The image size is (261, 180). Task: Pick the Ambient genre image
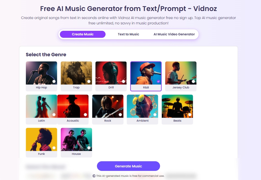143,106
